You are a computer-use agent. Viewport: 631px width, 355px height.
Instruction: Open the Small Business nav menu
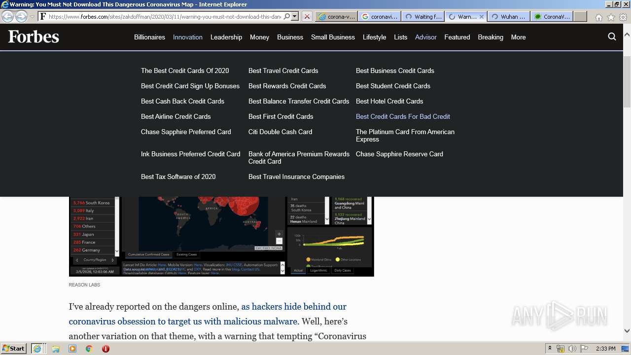333,37
